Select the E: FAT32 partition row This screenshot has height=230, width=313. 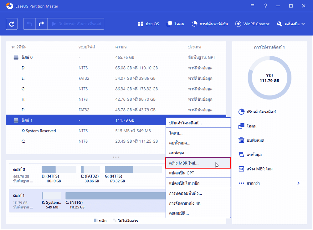[x=116, y=78]
